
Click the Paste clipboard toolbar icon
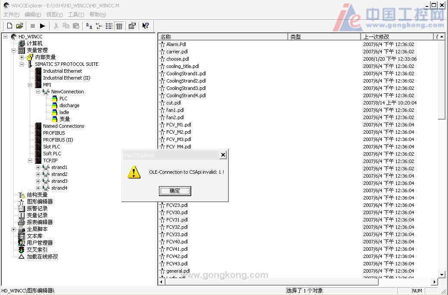(x=76, y=26)
